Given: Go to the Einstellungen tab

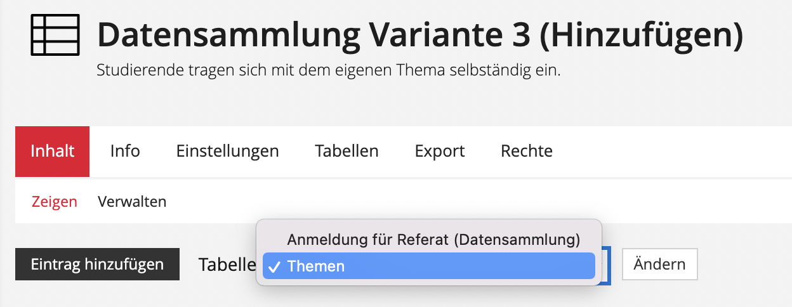Looking at the screenshot, I should pyautogui.click(x=227, y=152).
